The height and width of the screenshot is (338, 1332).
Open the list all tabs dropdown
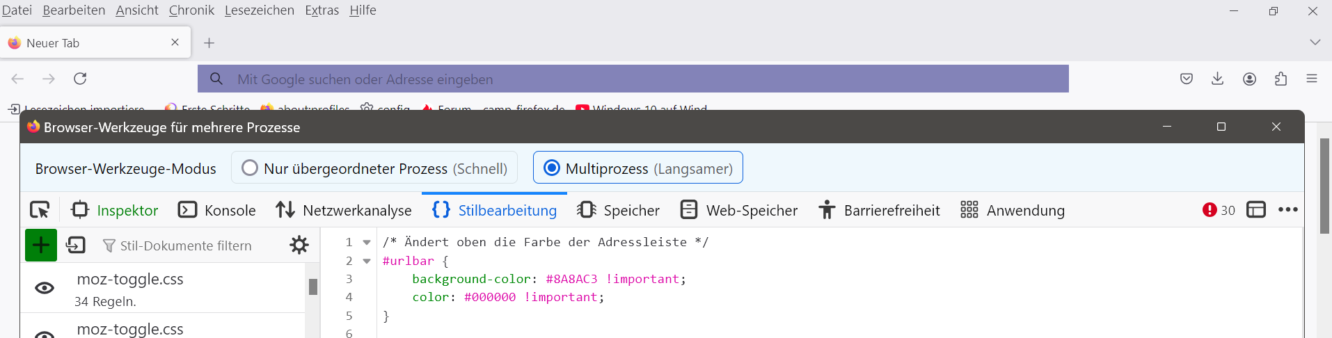tap(1315, 42)
